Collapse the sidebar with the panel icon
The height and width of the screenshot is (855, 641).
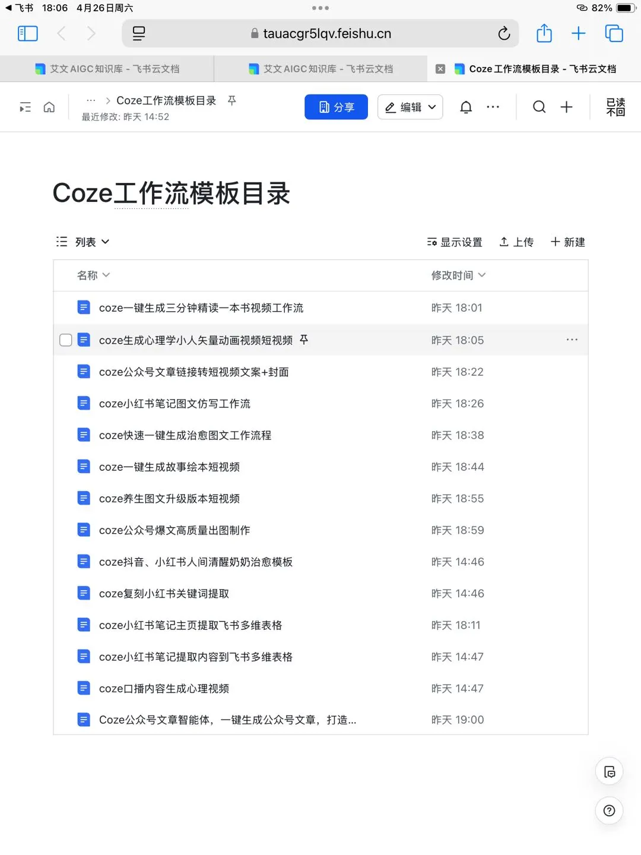[25, 107]
